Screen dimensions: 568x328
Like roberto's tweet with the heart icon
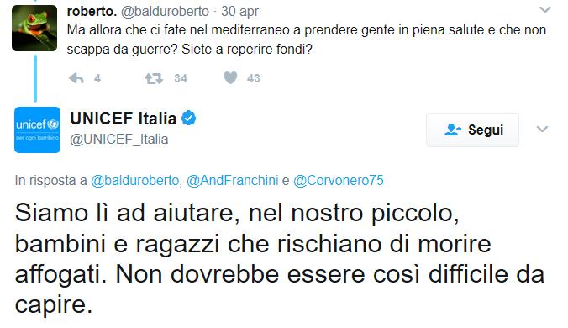point(230,77)
